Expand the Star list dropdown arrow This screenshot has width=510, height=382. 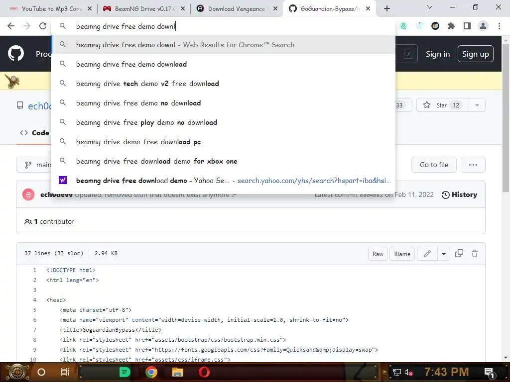[x=477, y=105]
